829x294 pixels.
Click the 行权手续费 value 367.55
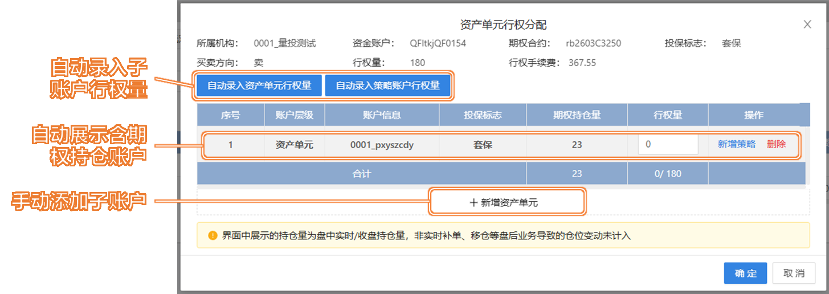pyautogui.click(x=582, y=63)
